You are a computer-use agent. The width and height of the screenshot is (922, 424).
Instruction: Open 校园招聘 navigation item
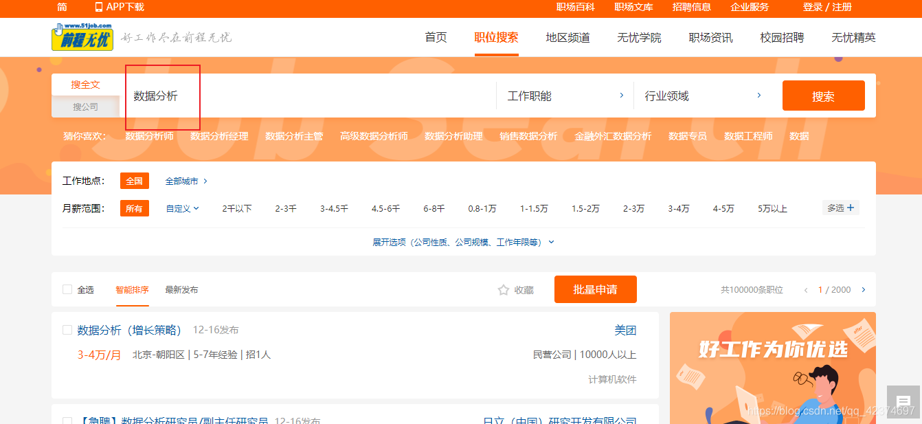(x=782, y=38)
